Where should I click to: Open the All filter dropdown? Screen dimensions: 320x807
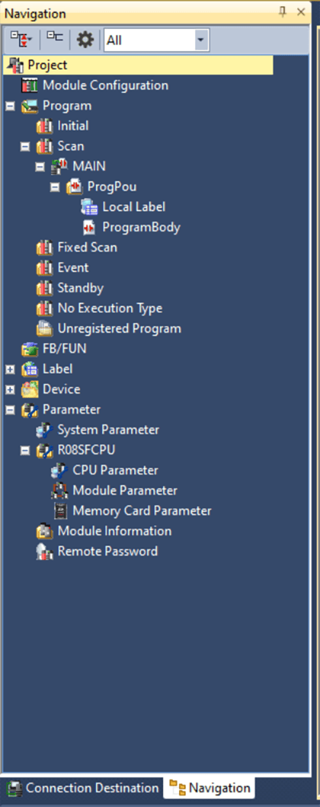pyautogui.click(x=156, y=40)
